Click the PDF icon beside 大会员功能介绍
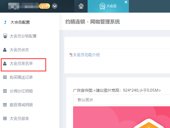 click(x=71, y=55)
